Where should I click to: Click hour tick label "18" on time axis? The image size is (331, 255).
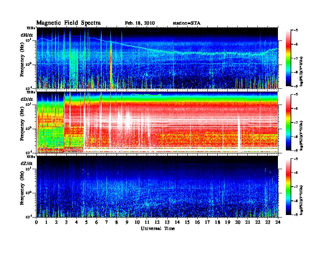(218, 222)
